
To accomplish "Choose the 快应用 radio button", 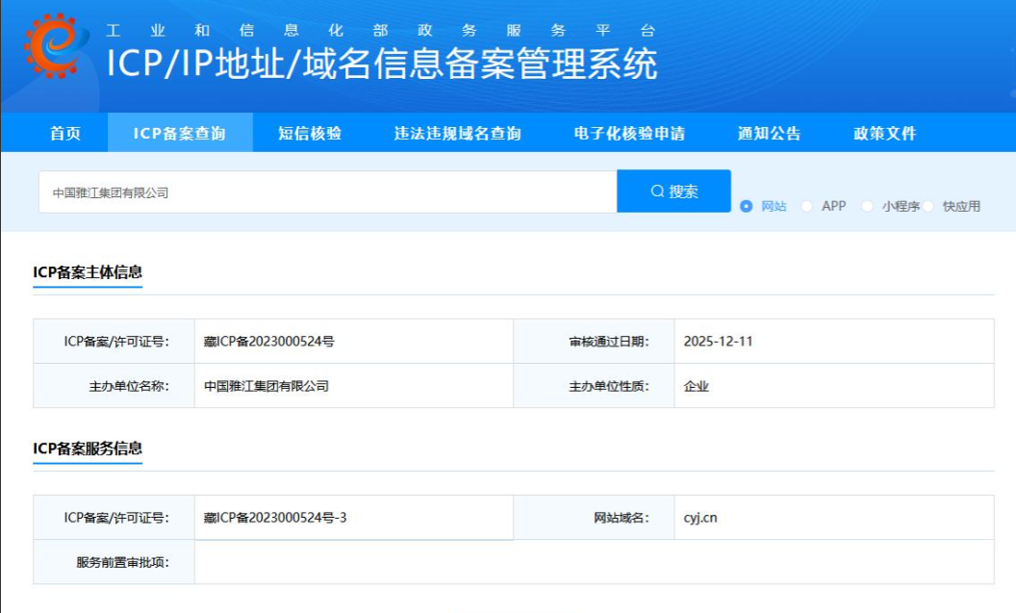I will tap(929, 206).
